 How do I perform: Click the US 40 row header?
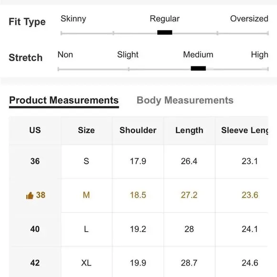[35, 229]
